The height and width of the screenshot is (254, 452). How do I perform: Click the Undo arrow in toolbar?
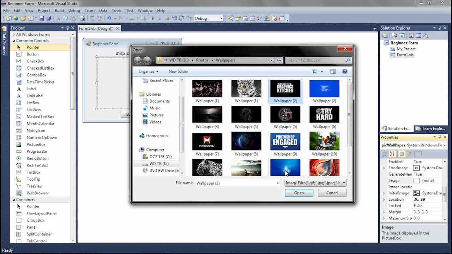point(109,18)
